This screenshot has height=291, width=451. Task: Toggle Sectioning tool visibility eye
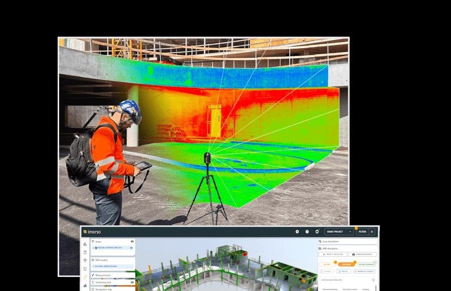click(132, 282)
